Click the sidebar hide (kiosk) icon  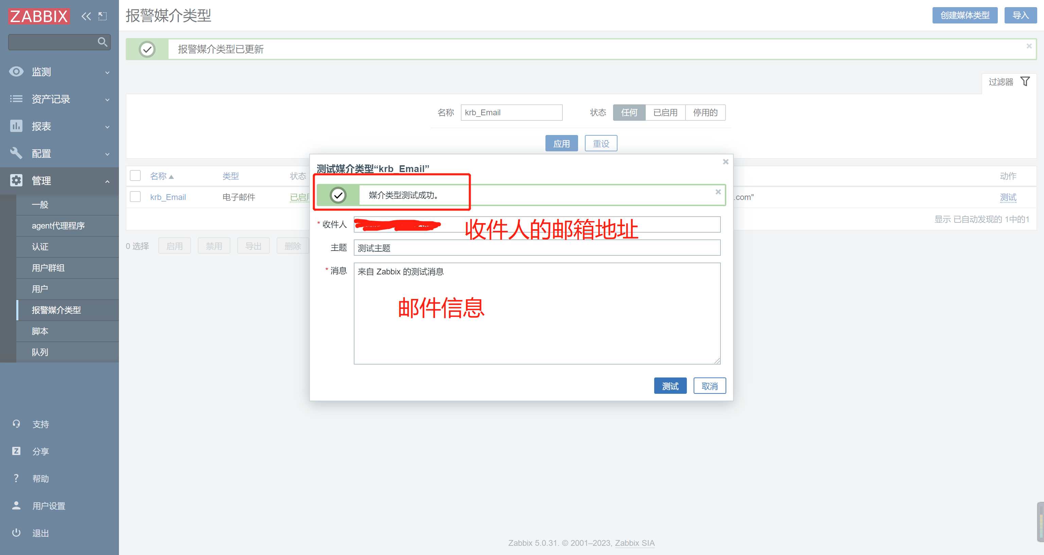103,16
